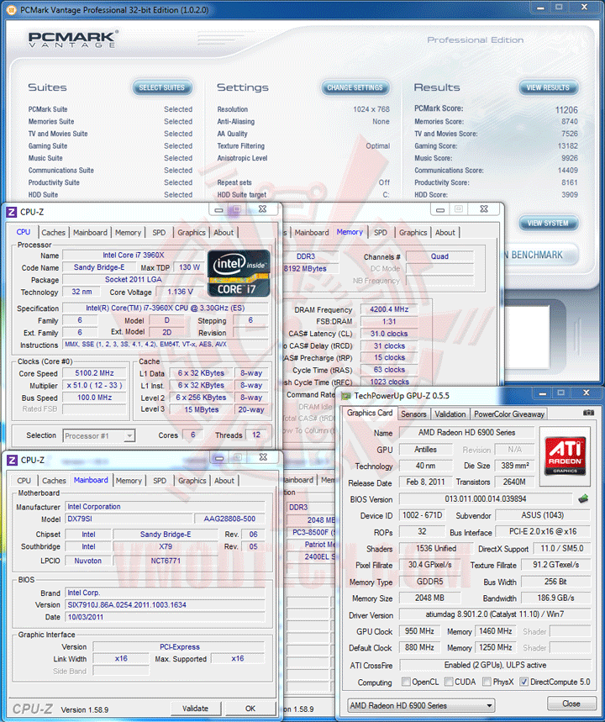Viewport: 605px width, 722px height.
Task: Click the PCMark Score value 11206
Action: point(566,110)
